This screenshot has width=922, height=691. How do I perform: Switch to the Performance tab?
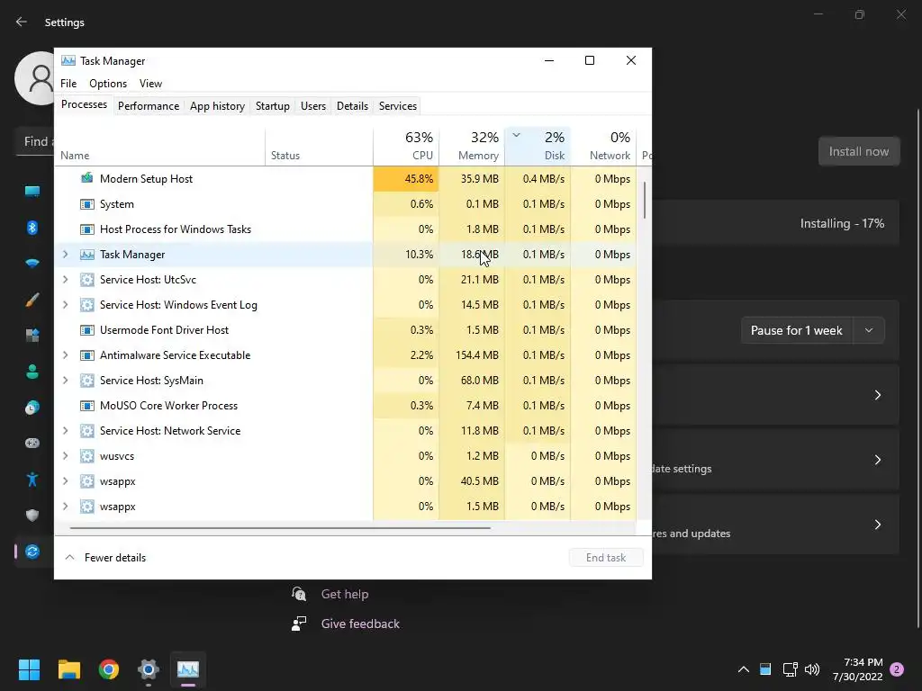(149, 106)
